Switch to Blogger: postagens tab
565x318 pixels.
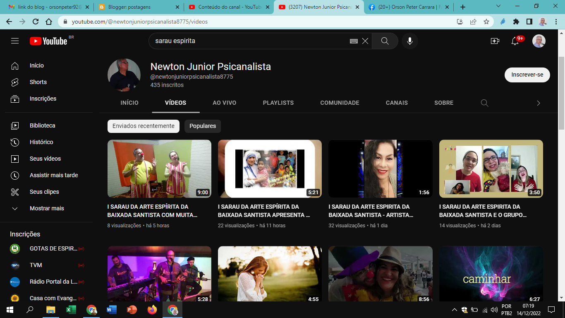click(139, 7)
